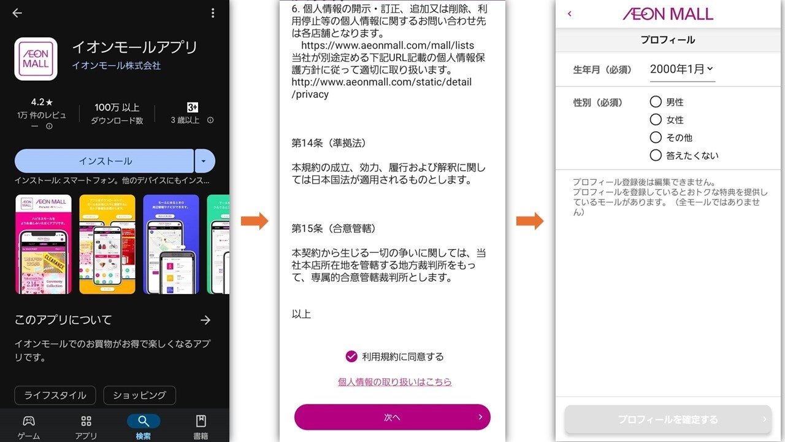The width and height of the screenshot is (785, 442).
Task: Open the first pink app screenshot
Action: pos(43,244)
